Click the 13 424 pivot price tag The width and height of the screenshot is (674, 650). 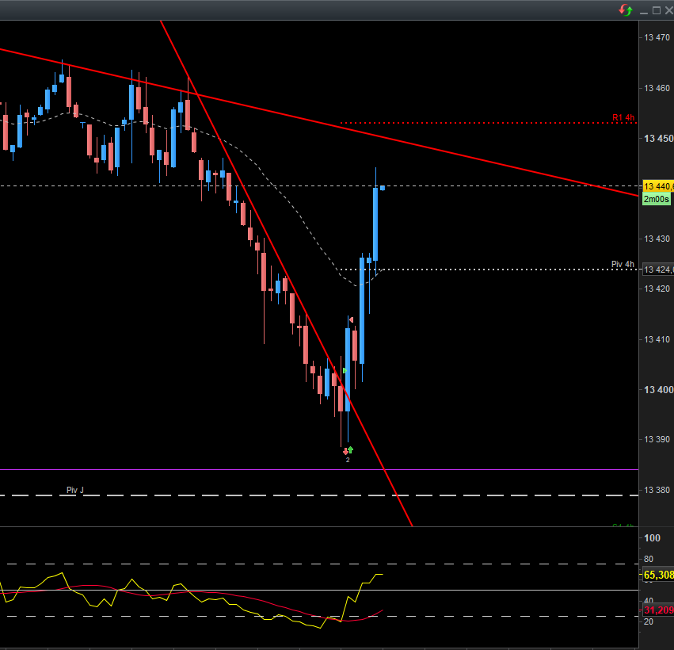pos(658,270)
